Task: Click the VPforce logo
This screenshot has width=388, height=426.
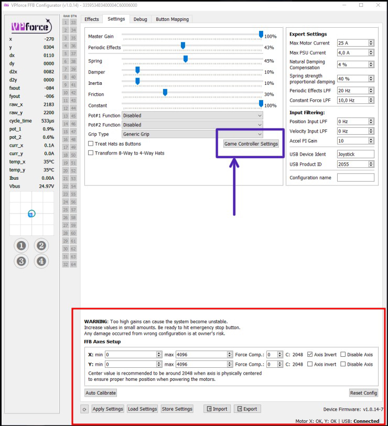Action: click(x=31, y=26)
